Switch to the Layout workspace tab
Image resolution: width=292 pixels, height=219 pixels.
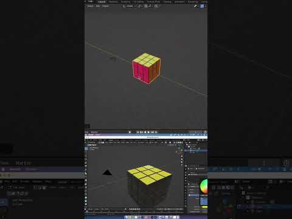pos(102,2)
